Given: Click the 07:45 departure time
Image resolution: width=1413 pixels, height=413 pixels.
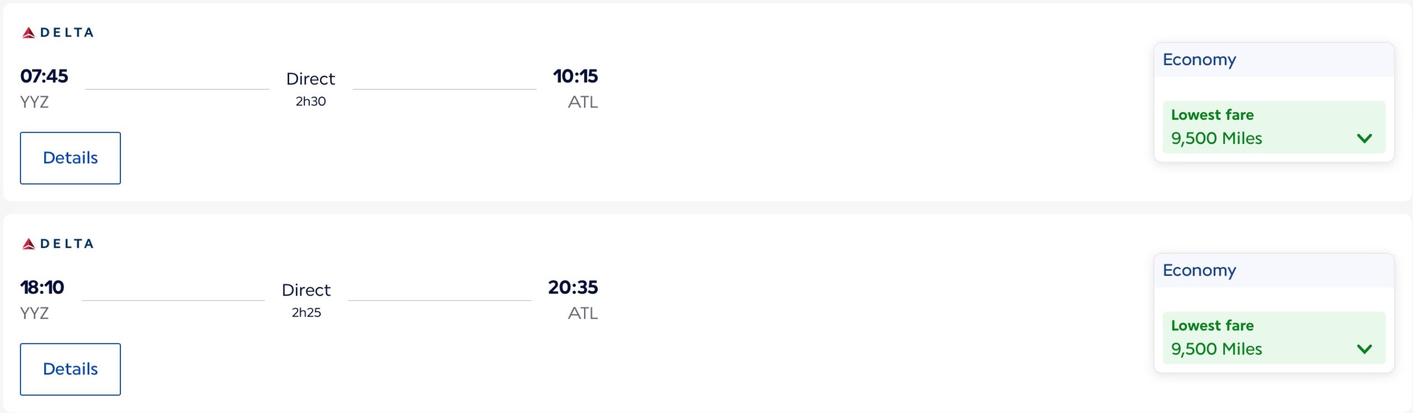Looking at the screenshot, I should click(44, 76).
